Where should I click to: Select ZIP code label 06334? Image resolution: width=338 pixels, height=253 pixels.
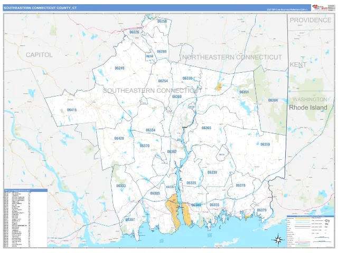coord(151,130)
